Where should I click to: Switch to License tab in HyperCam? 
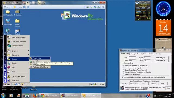157,54
